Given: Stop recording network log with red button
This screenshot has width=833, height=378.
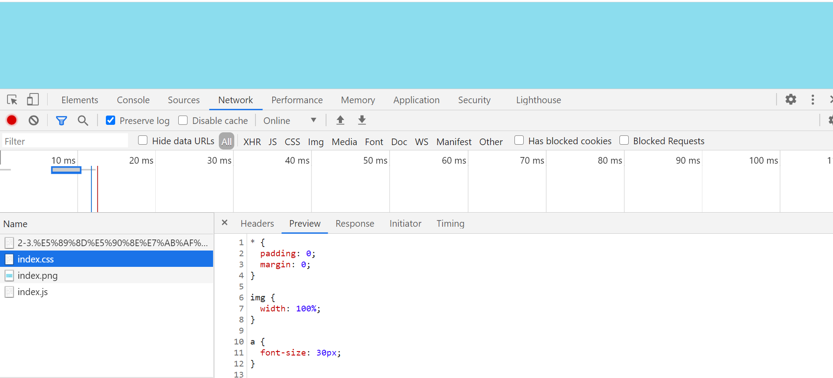Looking at the screenshot, I should pos(12,120).
